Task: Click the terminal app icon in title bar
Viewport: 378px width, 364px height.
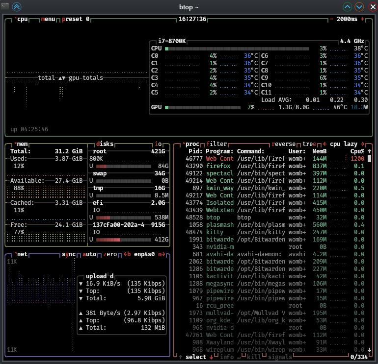Action: (x=4, y=6)
